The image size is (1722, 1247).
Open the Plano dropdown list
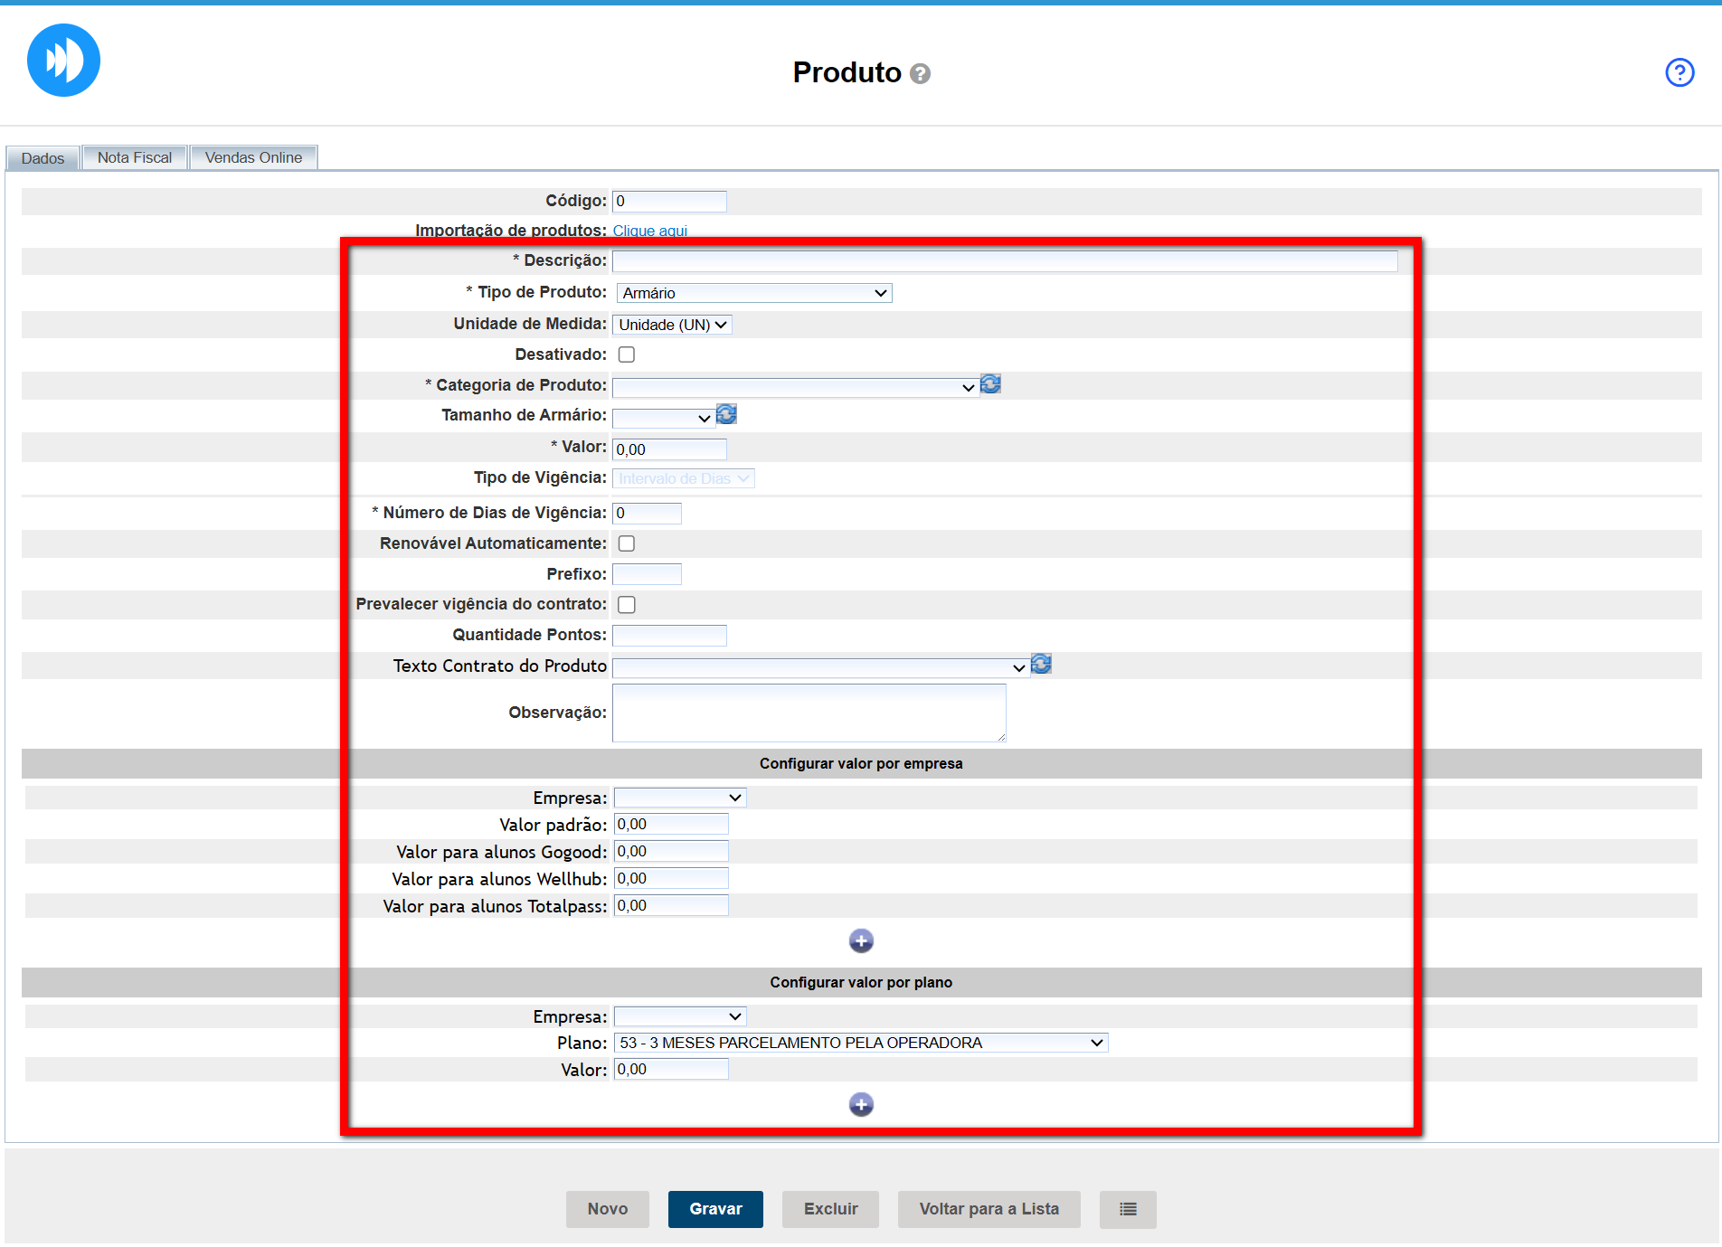click(860, 1043)
